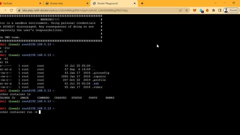Close the Docker Hub tab
The height and width of the screenshot is (135, 240).
[87, 3]
